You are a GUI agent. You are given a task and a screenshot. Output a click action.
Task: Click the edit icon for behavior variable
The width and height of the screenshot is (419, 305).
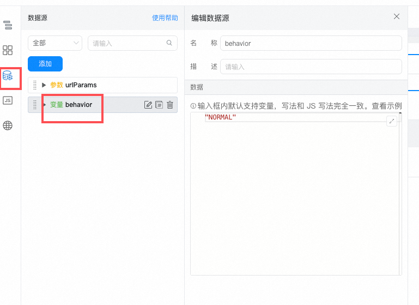click(148, 105)
